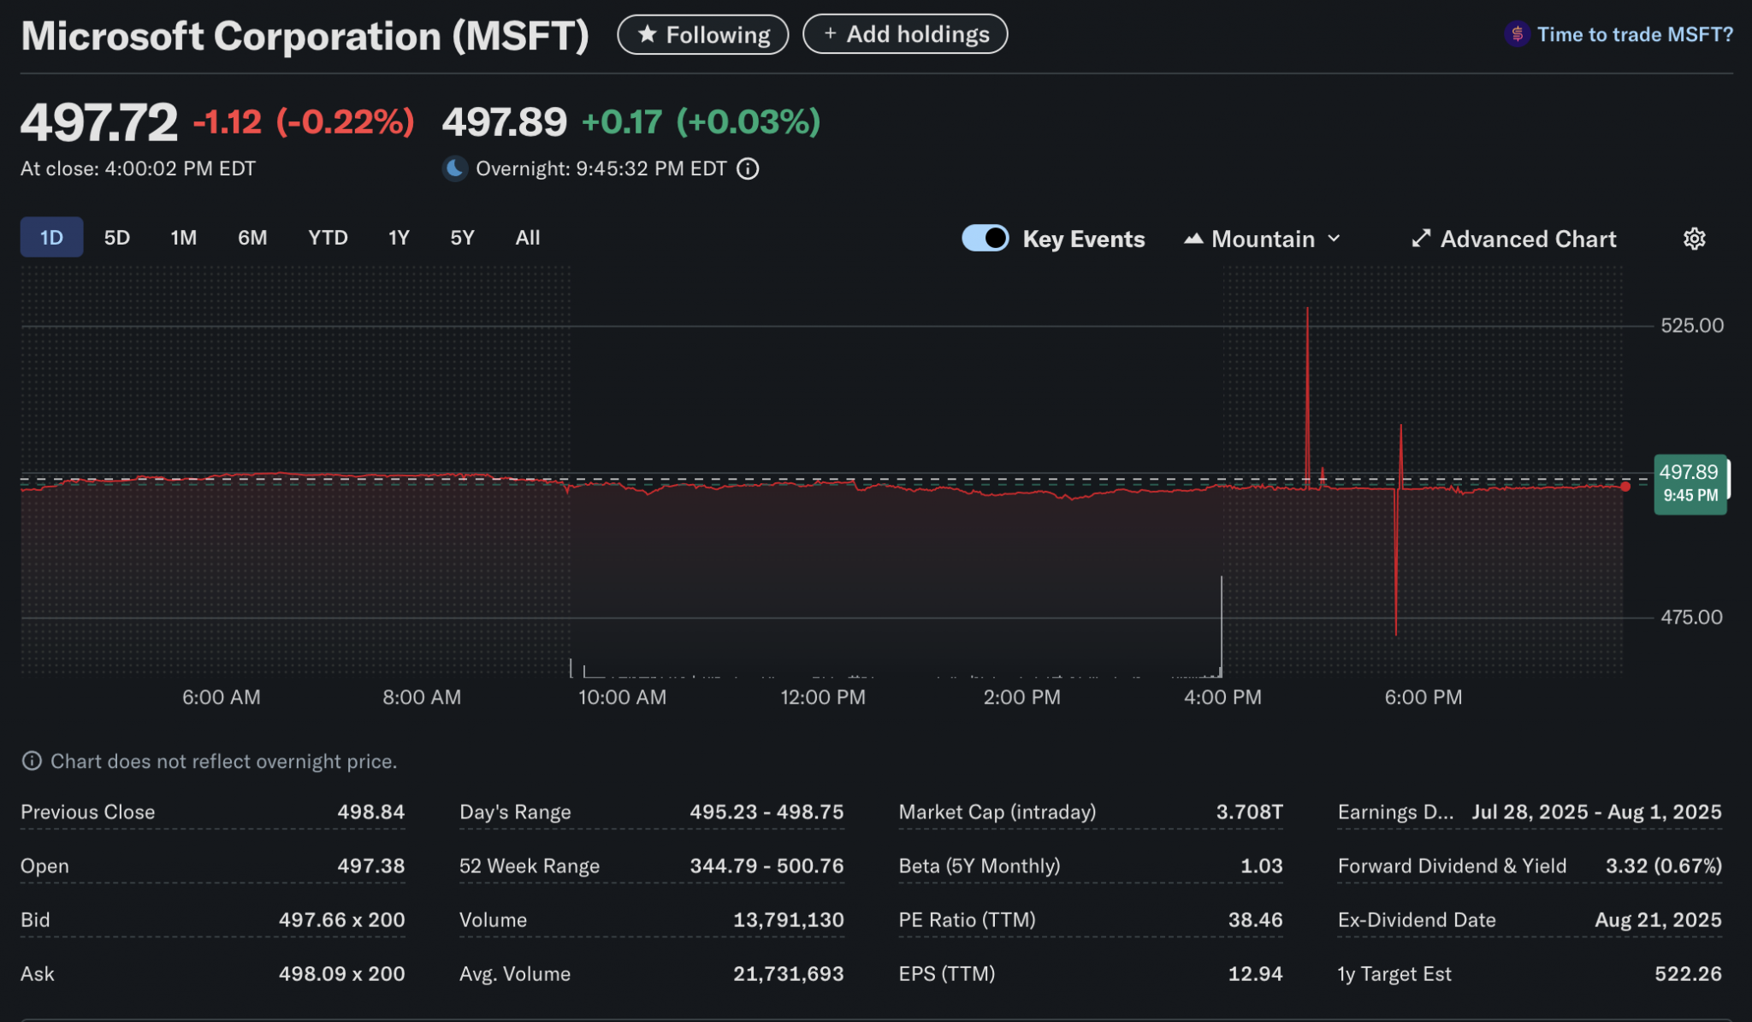The image size is (1752, 1022).
Task: Click the purple dollar trade icon
Action: coord(1517,34)
